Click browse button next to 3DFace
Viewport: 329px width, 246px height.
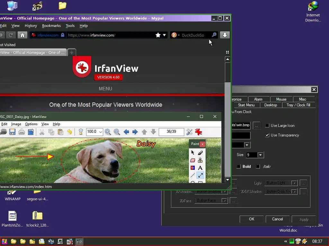(234, 201)
